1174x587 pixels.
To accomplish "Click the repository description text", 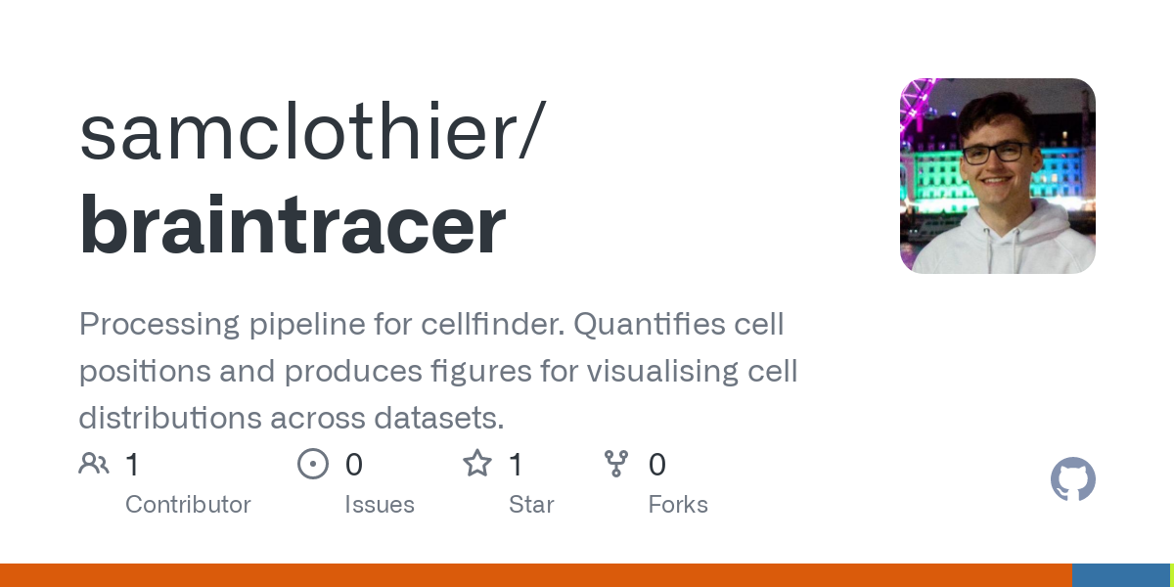I will click(438, 371).
